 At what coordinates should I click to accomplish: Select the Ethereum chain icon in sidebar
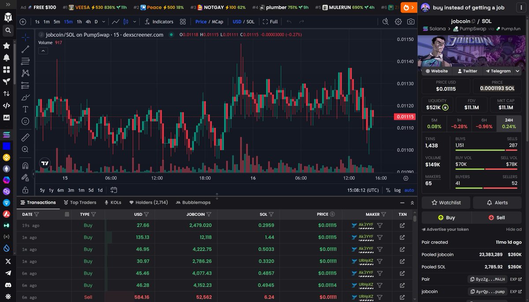tap(7, 169)
